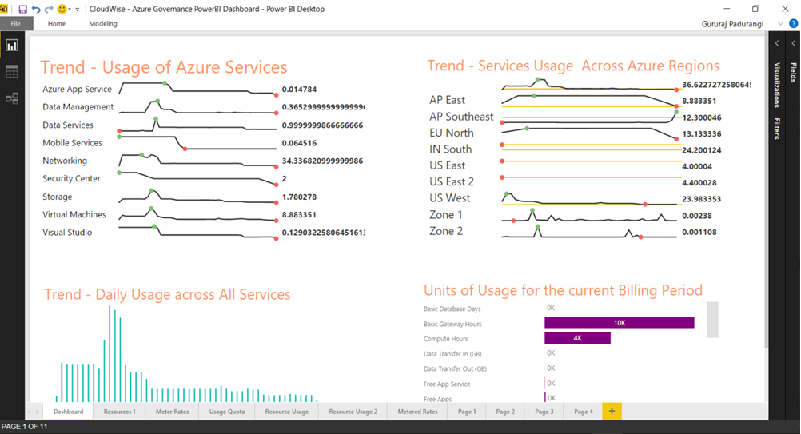The width and height of the screenshot is (801, 434).
Task: Click the Undo arrow icon
Action: click(36, 9)
